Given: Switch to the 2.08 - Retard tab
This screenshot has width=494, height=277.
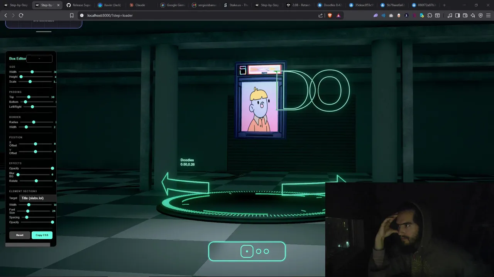Looking at the screenshot, I should click(x=298, y=5).
